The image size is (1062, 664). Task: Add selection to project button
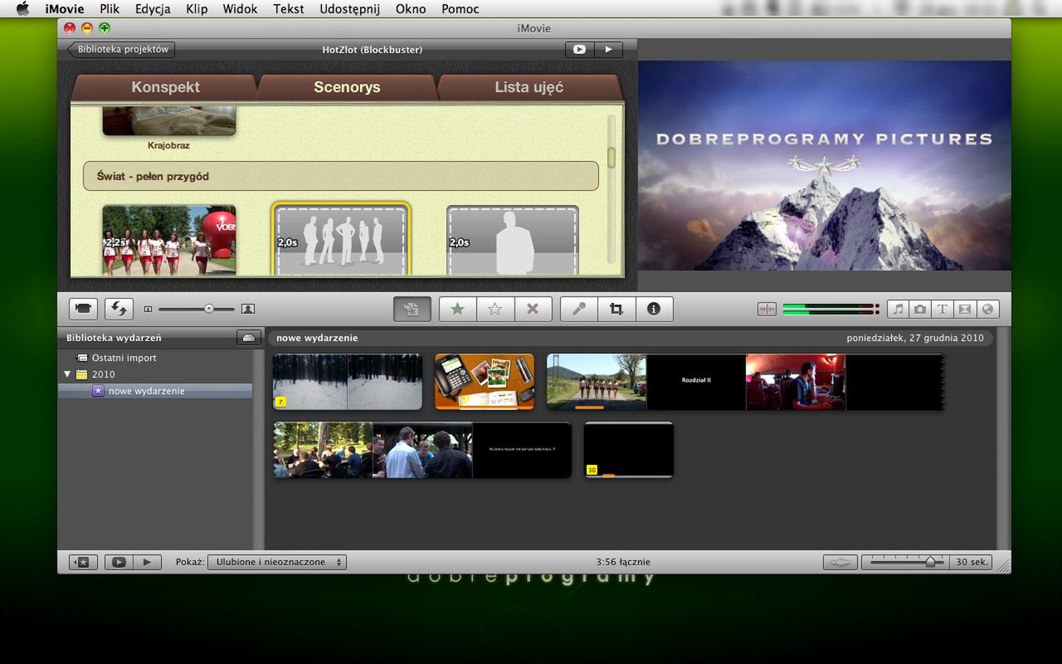pos(412,309)
